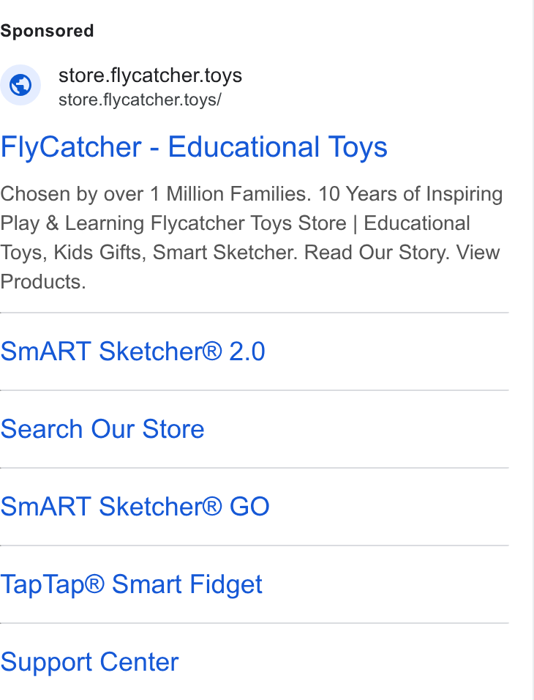
Task: Click "Smart Sketcher." inside the description paragraph
Action: click(x=225, y=252)
